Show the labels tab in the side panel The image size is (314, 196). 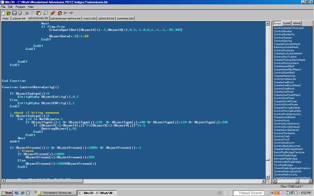pos(297,23)
